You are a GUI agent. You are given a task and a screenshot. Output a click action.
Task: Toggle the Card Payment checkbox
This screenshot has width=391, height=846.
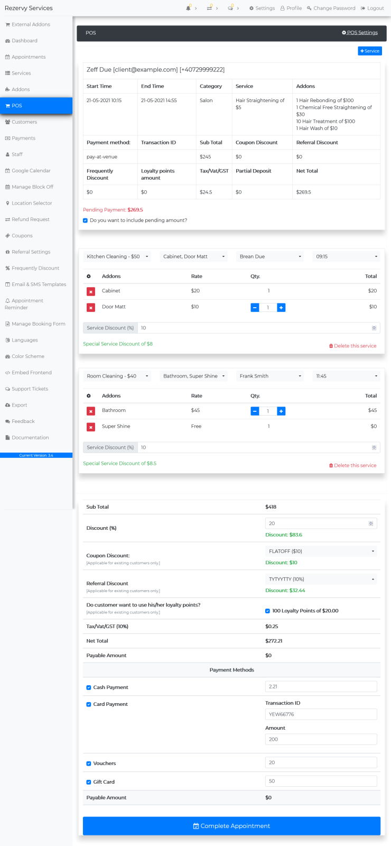pyautogui.click(x=89, y=704)
